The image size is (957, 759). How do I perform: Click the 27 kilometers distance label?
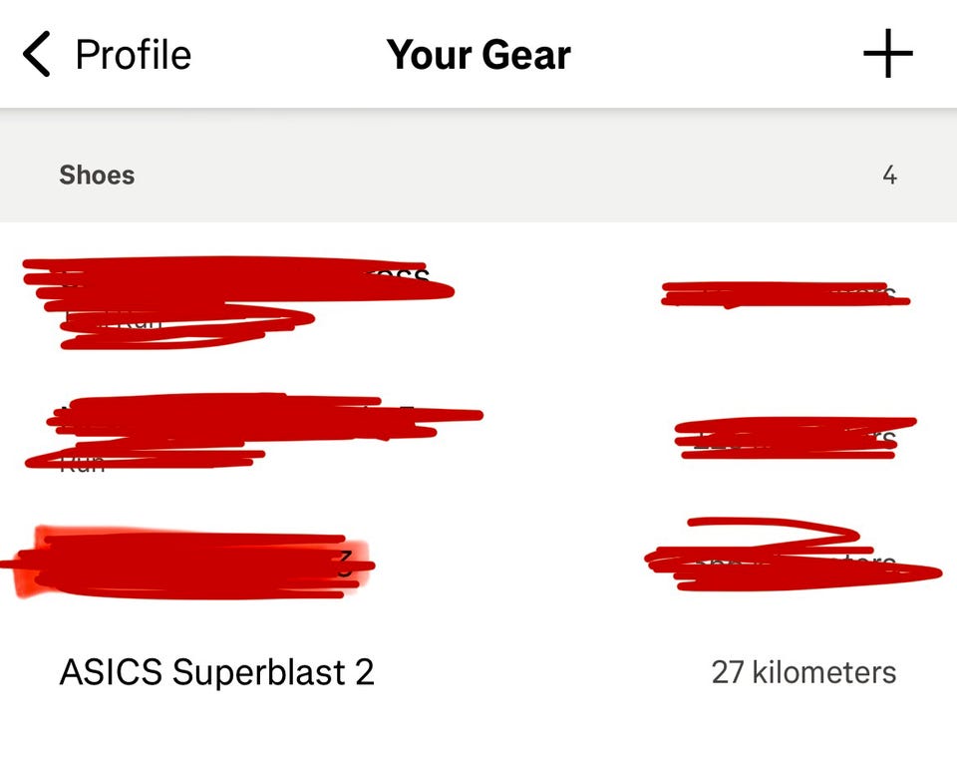tap(803, 672)
